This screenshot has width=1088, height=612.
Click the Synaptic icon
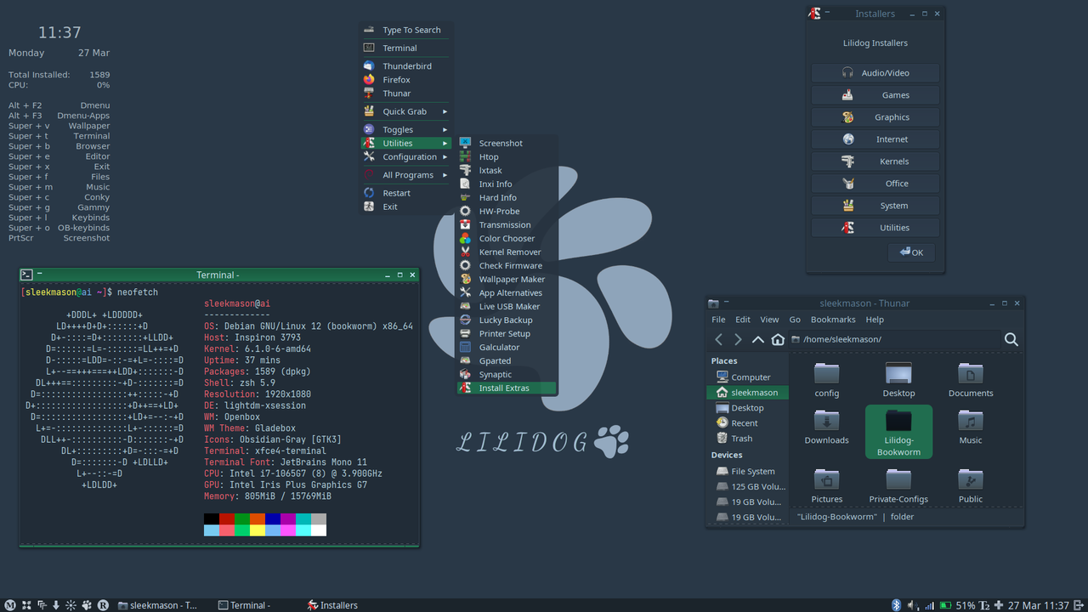pos(465,374)
